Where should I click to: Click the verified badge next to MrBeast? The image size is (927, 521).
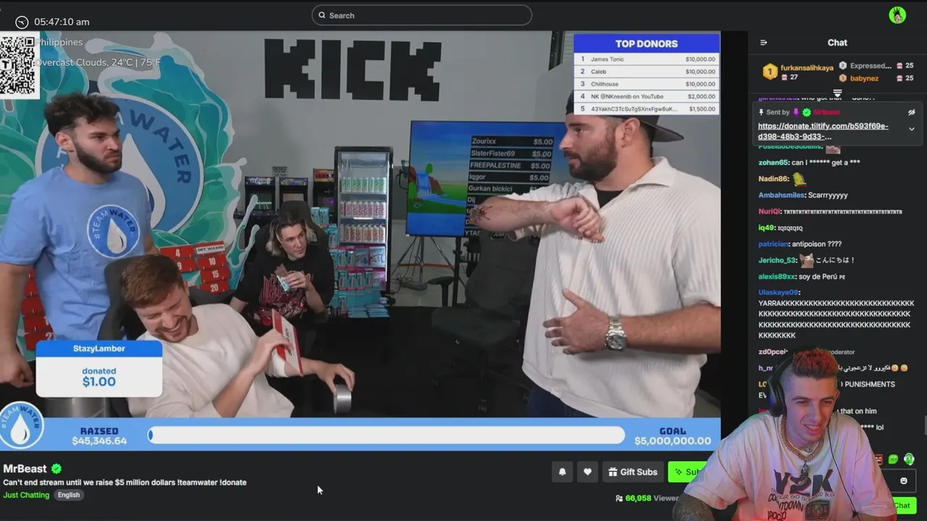tap(56, 469)
